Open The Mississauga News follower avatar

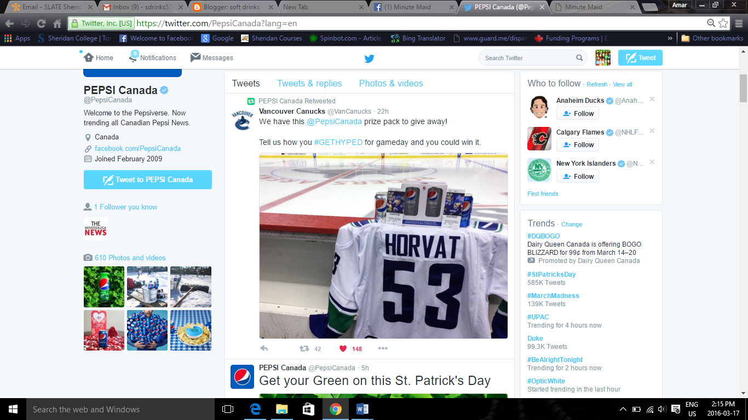pos(95,229)
